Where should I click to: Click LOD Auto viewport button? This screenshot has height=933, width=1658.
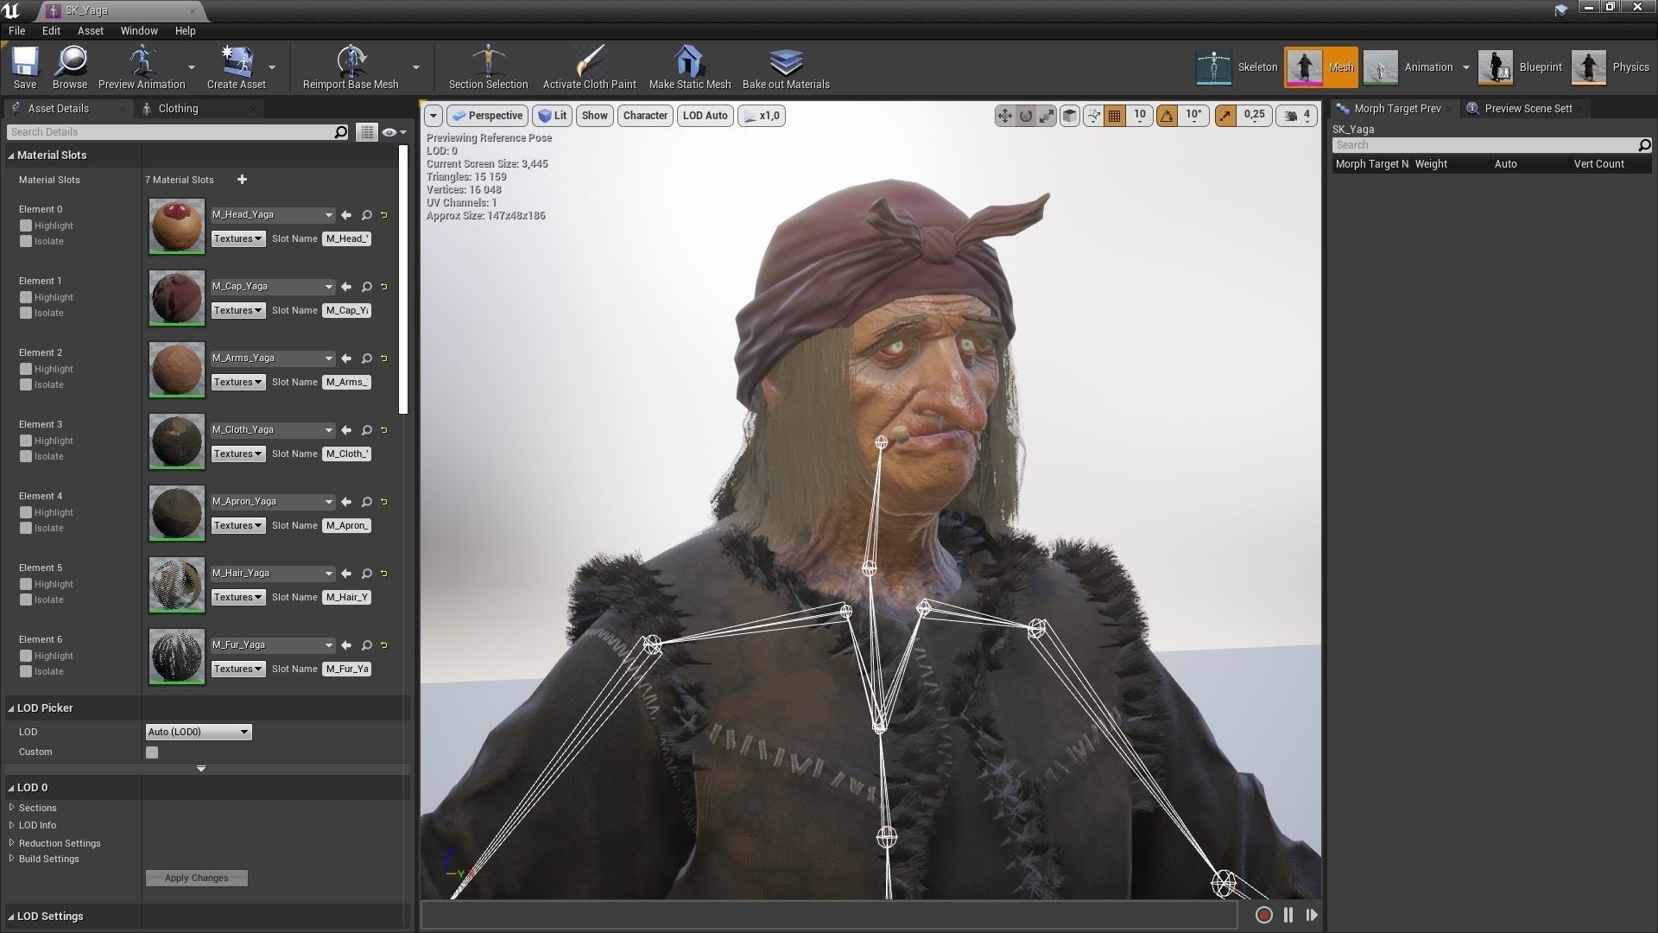(705, 116)
